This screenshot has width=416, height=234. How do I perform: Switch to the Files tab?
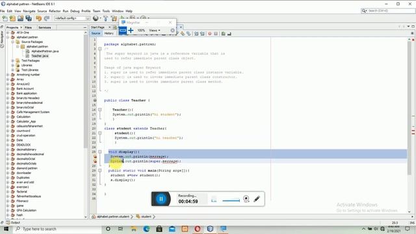click(x=28, y=27)
